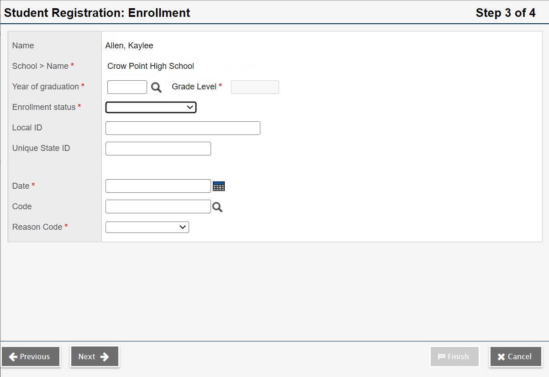
Task: Click the Cancel button
Action: tap(516, 356)
